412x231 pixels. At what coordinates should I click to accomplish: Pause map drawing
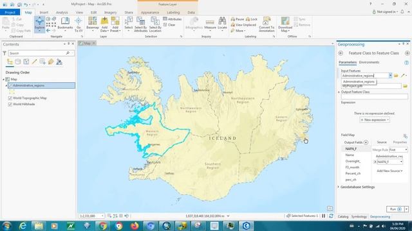324,216
